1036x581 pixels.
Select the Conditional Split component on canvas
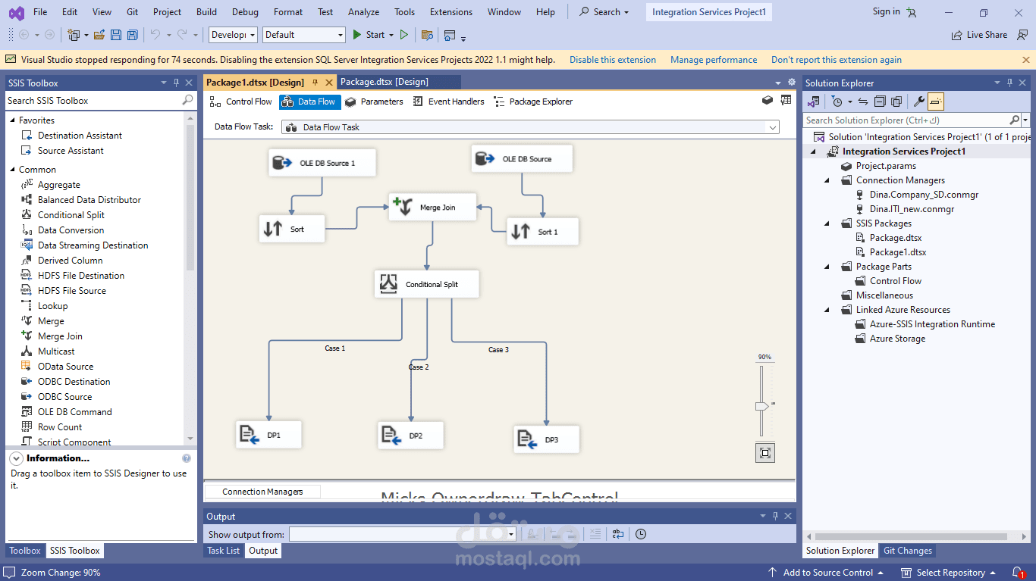427,284
